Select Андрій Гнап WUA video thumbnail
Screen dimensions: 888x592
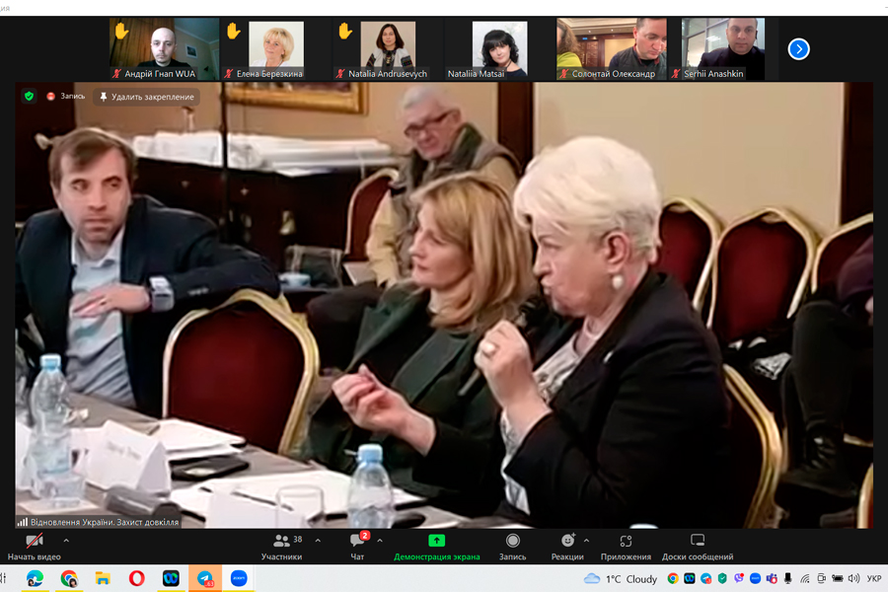(164, 48)
